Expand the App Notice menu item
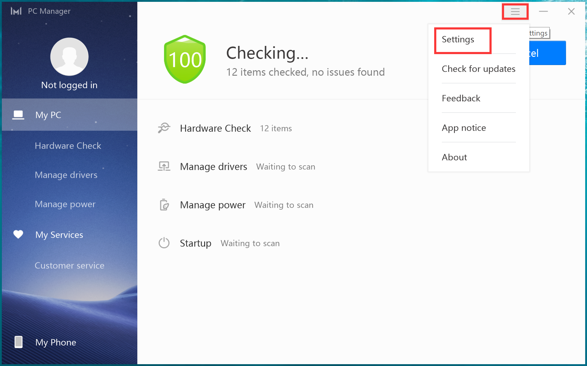Screen dimensions: 587x366 click(464, 127)
